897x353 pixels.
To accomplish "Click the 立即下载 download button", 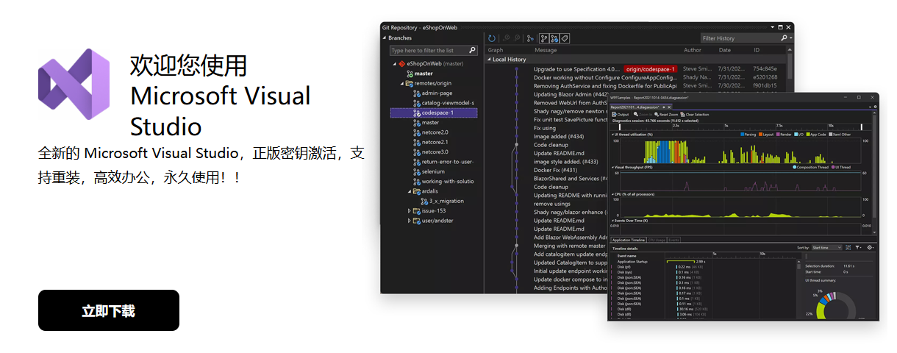I will pos(109,310).
